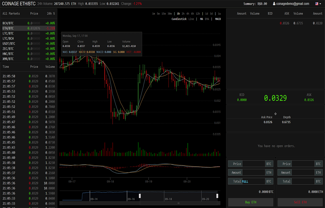Viewport: 325px width, 208px height.
Task: Click the user account icon
Action: [274, 4]
